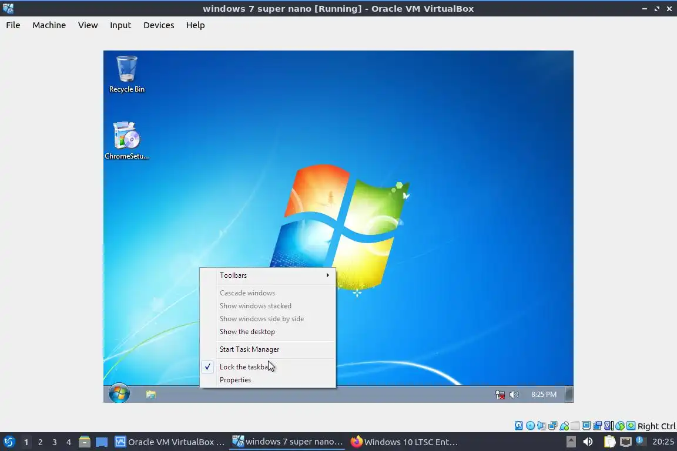Open the View menu
The width and height of the screenshot is (677, 451).
click(x=88, y=25)
